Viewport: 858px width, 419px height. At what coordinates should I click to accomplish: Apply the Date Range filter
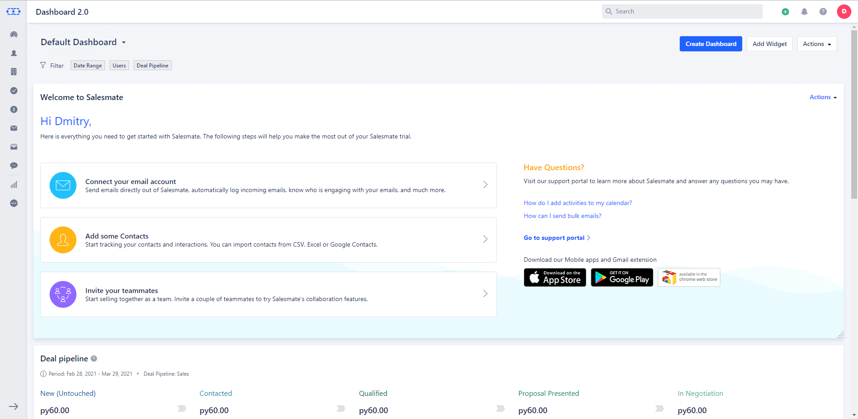pyautogui.click(x=87, y=65)
